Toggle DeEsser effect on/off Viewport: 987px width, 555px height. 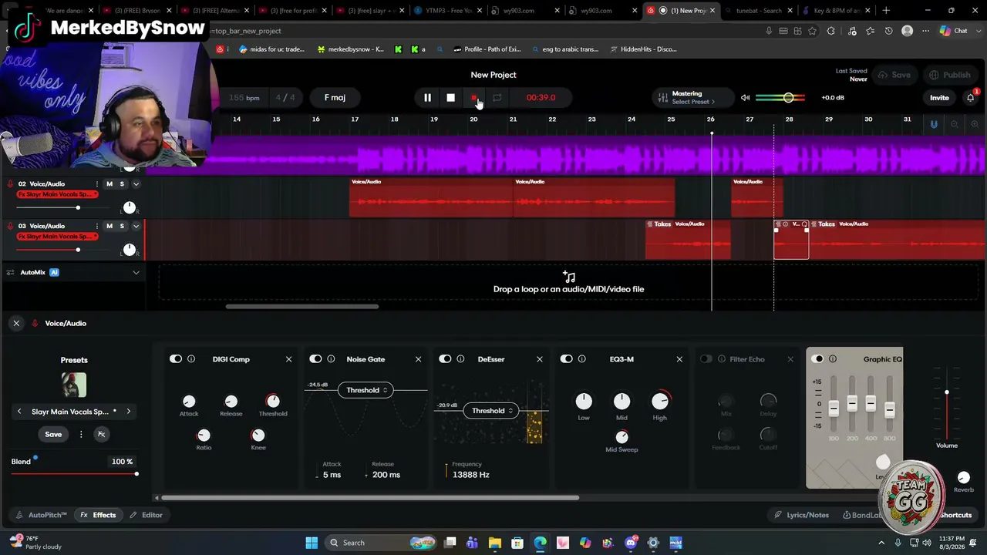click(x=445, y=359)
